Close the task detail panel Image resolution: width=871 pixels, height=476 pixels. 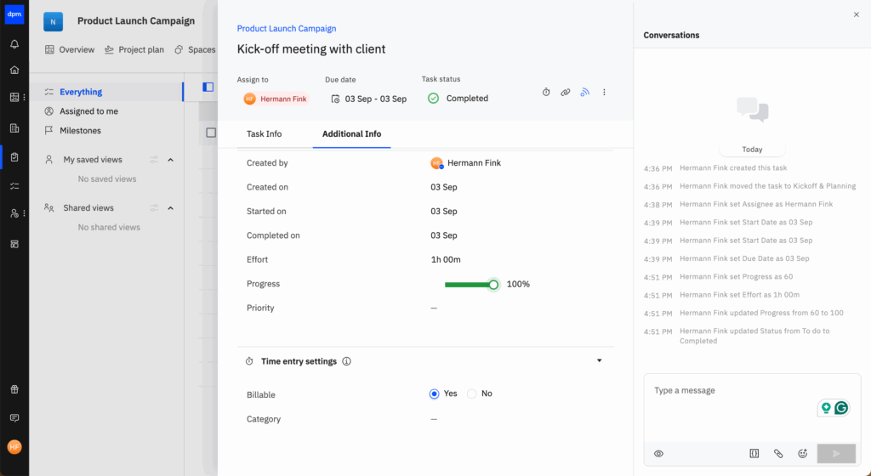[x=856, y=14]
